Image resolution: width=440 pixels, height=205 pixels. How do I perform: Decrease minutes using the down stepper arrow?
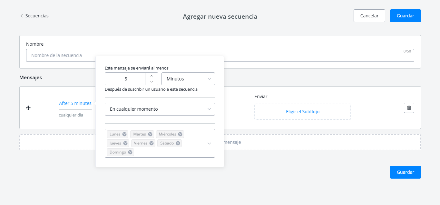pos(152,81)
